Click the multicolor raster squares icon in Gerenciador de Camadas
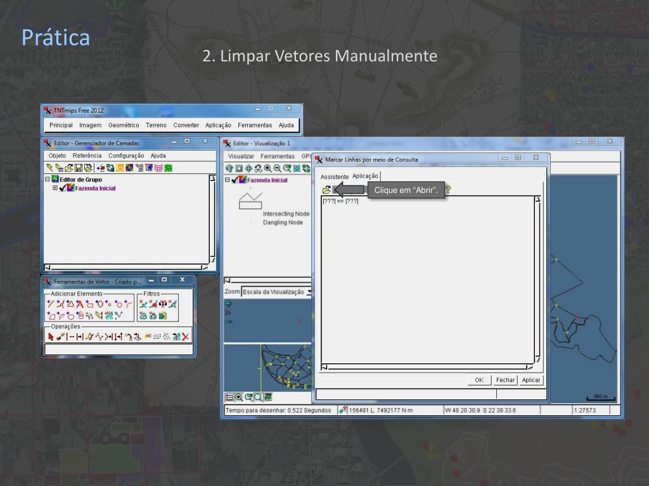 point(129,168)
